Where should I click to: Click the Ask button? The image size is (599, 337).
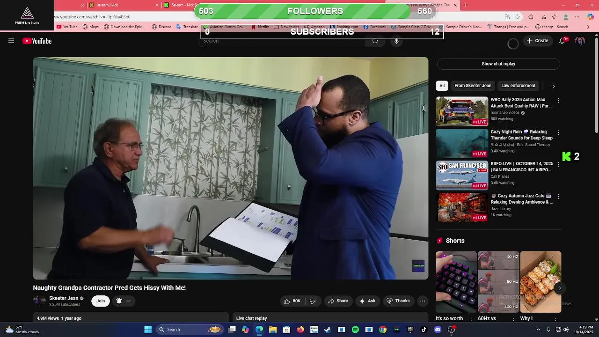[x=367, y=301]
